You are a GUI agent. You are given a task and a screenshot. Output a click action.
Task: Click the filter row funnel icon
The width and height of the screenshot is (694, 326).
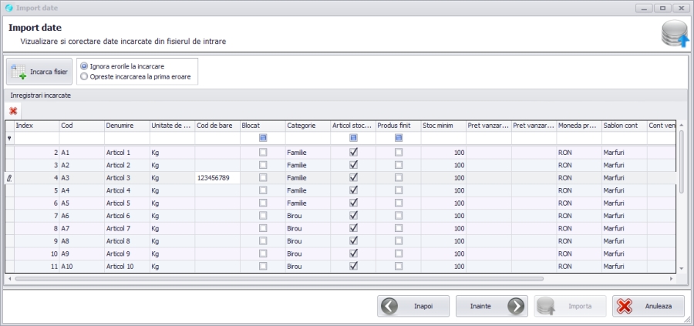tap(9, 138)
